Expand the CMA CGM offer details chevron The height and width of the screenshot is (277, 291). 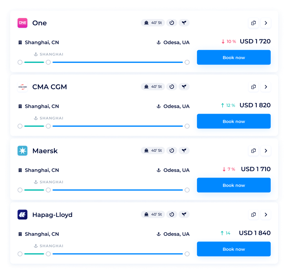pyautogui.click(x=266, y=87)
